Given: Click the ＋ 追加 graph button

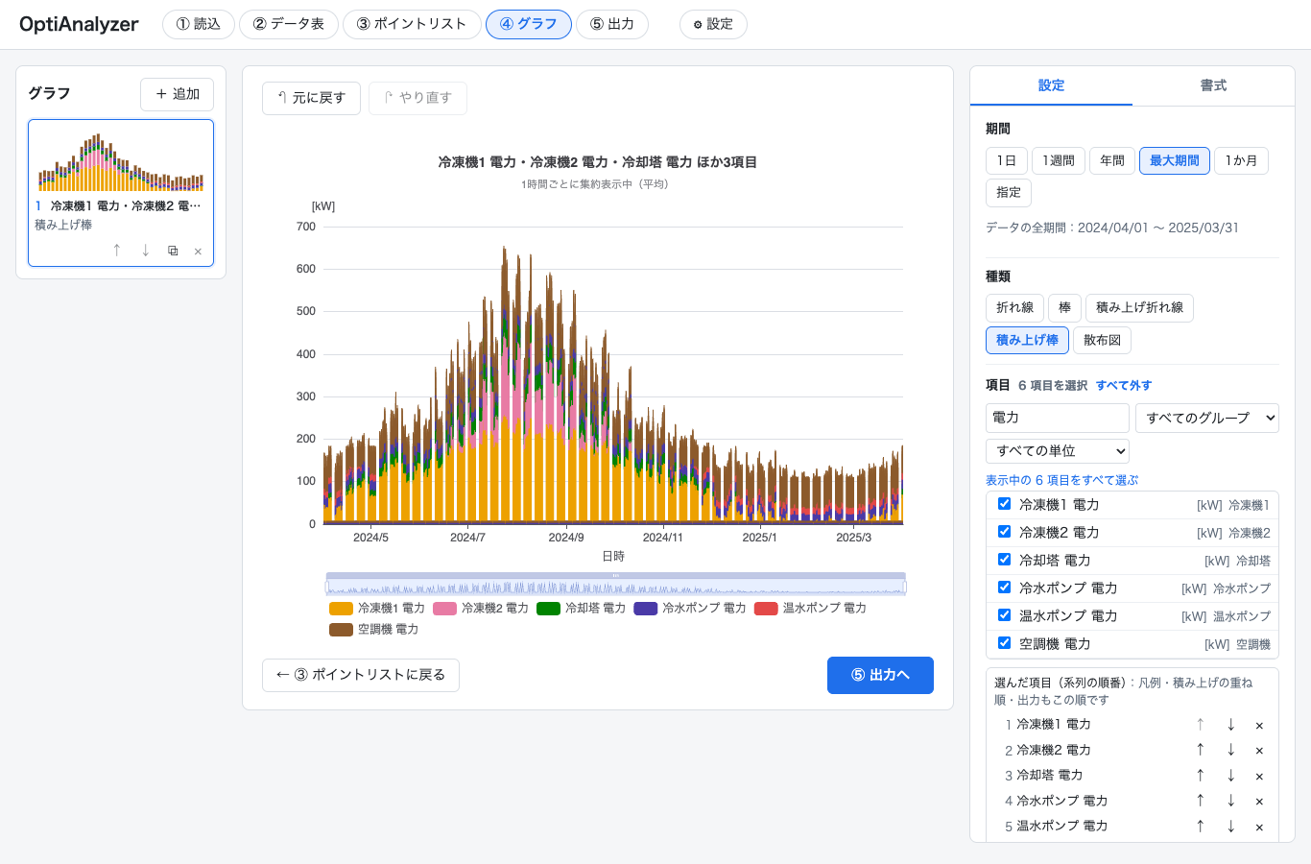Looking at the screenshot, I should tap(177, 94).
